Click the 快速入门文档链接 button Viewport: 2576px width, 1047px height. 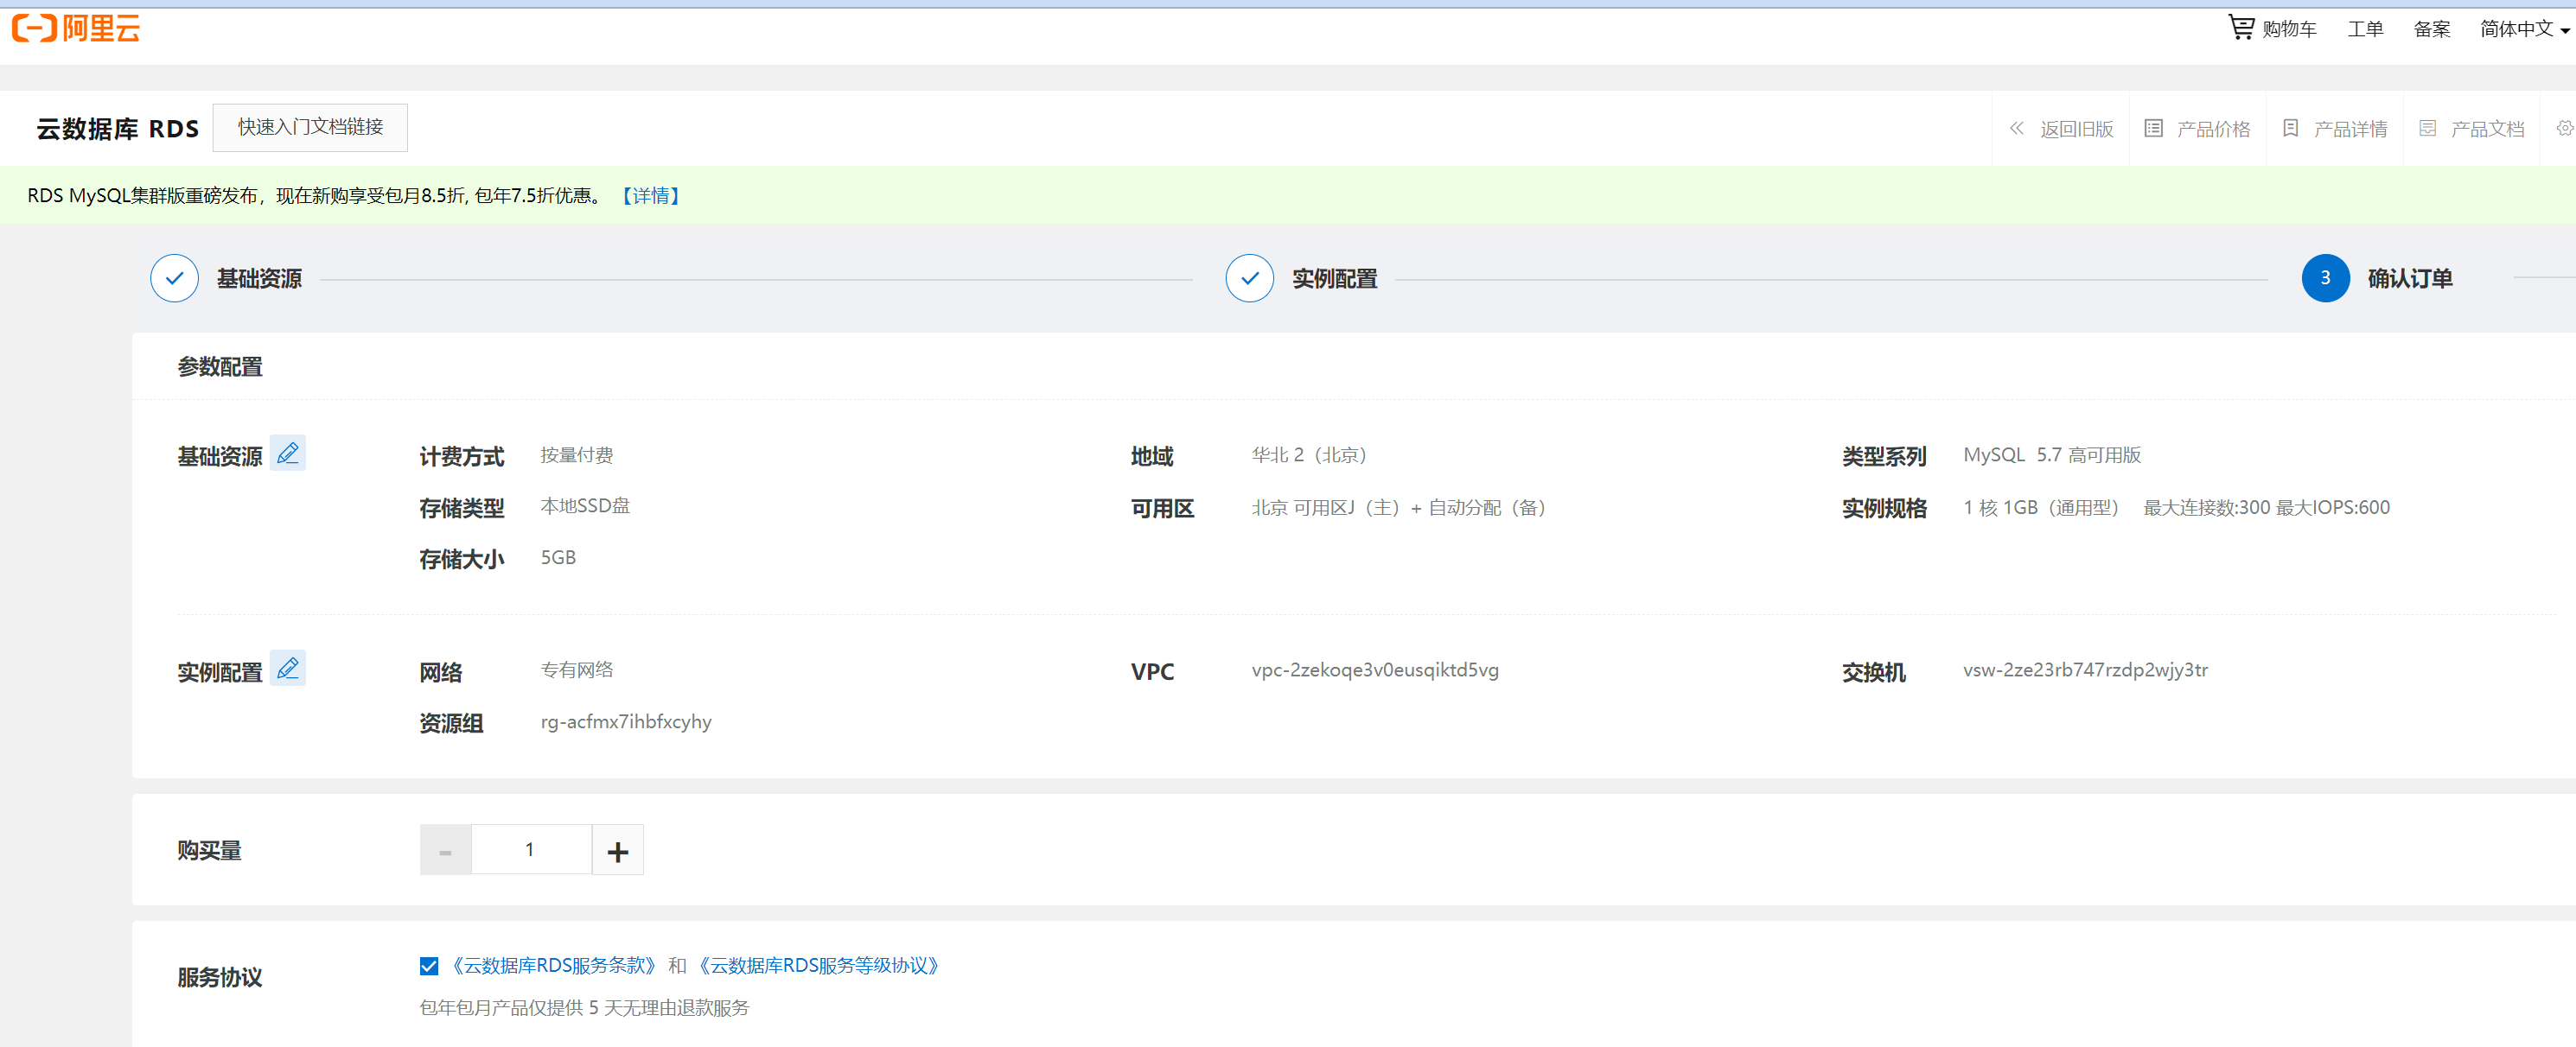310,128
